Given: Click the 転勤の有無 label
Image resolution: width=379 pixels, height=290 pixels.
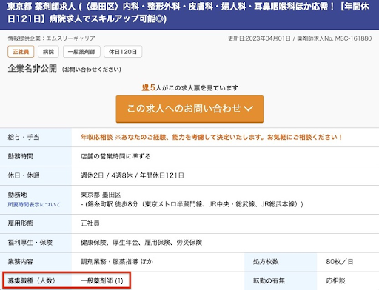Looking at the screenshot, I should coord(269,280).
